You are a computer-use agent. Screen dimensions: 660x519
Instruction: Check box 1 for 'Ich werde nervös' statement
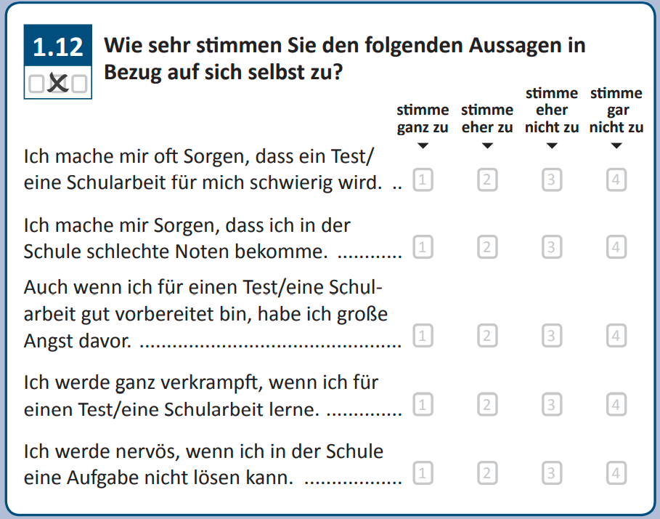point(423,475)
